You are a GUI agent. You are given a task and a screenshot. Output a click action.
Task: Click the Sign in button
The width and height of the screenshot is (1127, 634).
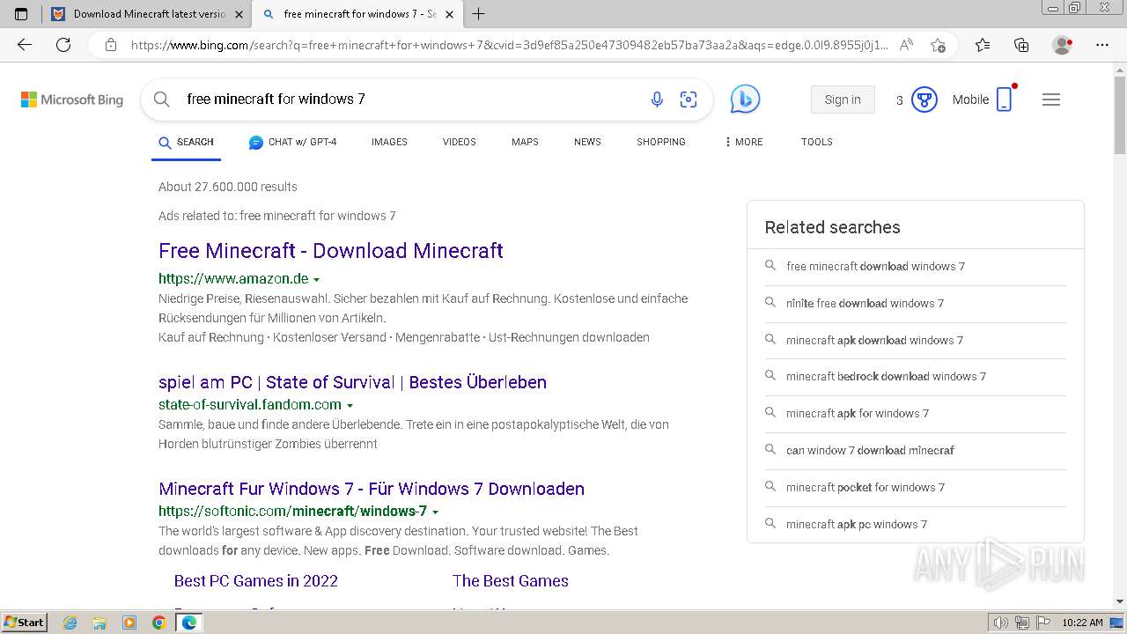click(x=843, y=100)
